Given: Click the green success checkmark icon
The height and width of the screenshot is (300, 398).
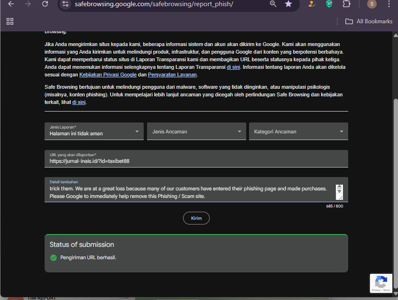Looking at the screenshot, I should (54, 258).
